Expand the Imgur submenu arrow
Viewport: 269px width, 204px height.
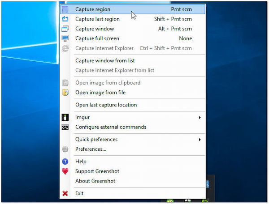[x=200, y=117]
